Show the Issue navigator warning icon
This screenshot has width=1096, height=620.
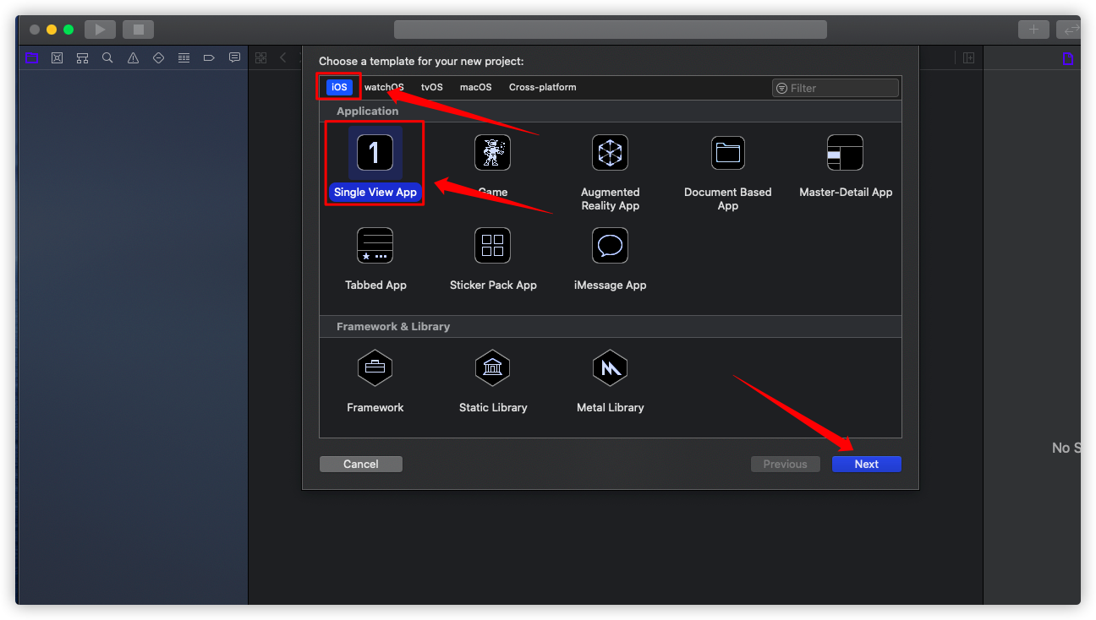(x=133, y=58)
